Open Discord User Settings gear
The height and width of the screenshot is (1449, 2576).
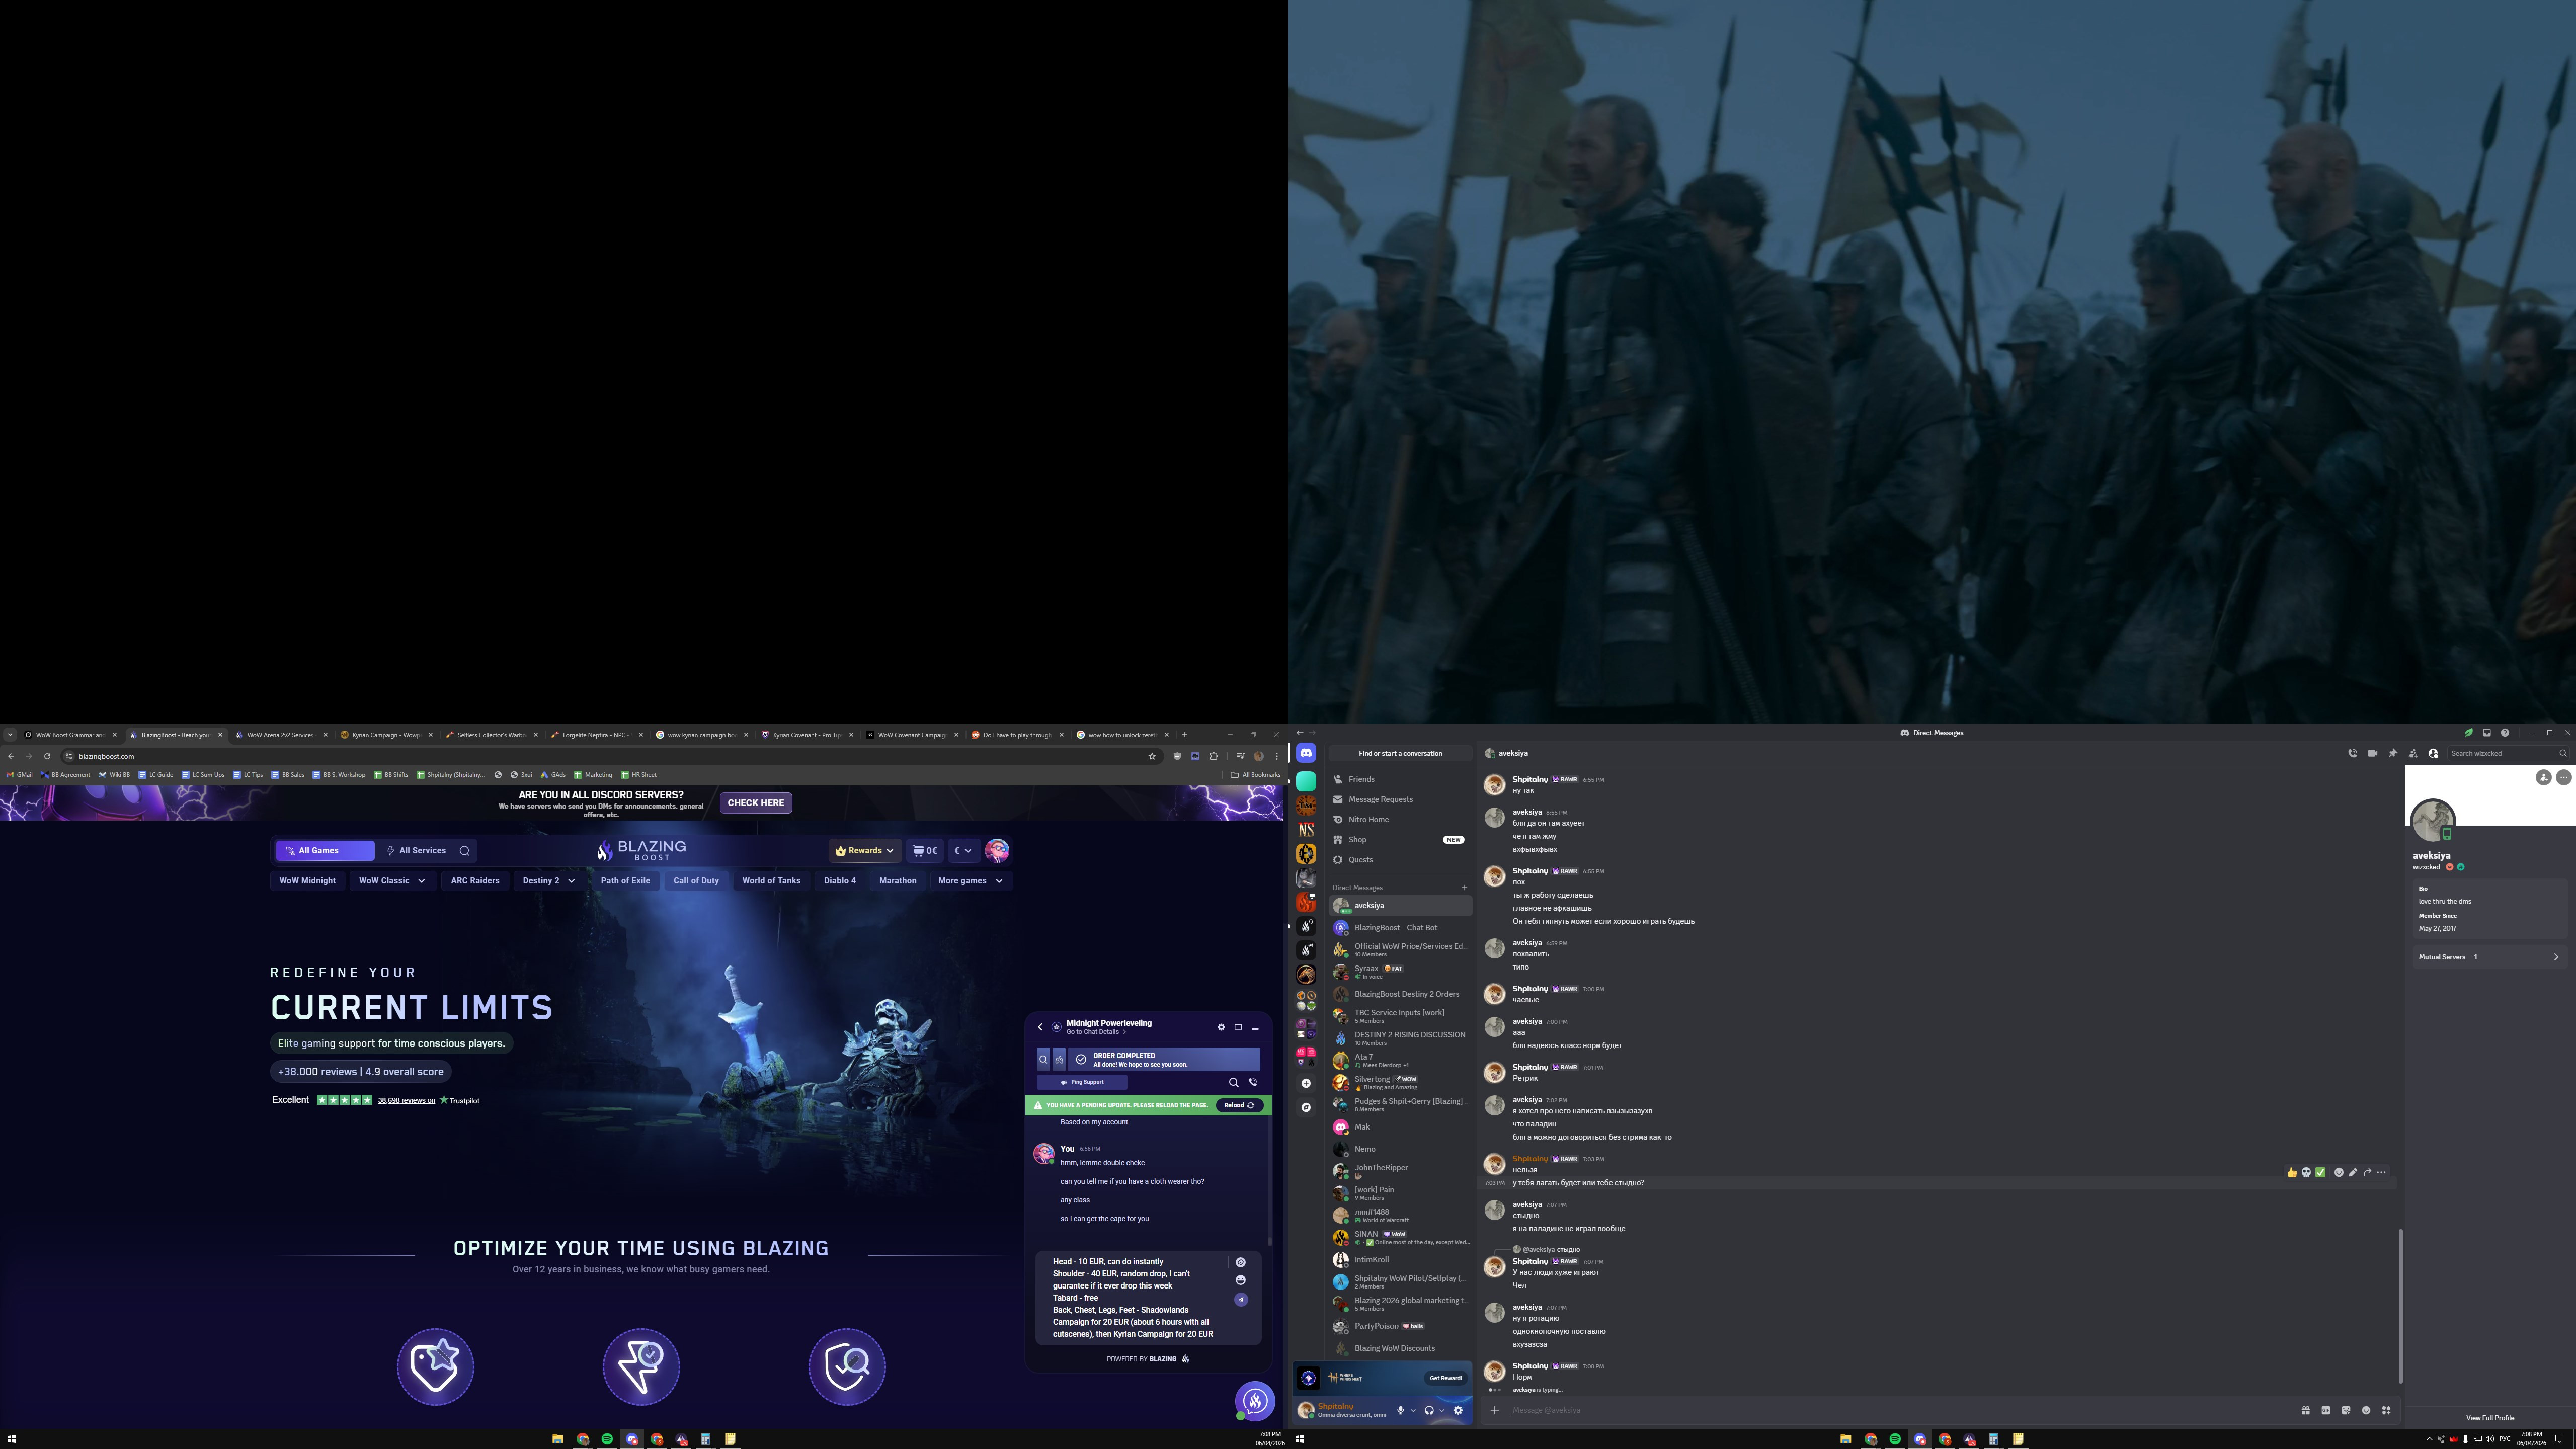click(1458, 1410)
